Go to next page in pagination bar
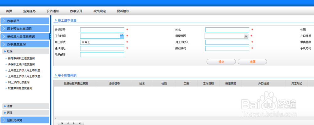This screenshot has height=125, width=314. (x=74, y=123)
